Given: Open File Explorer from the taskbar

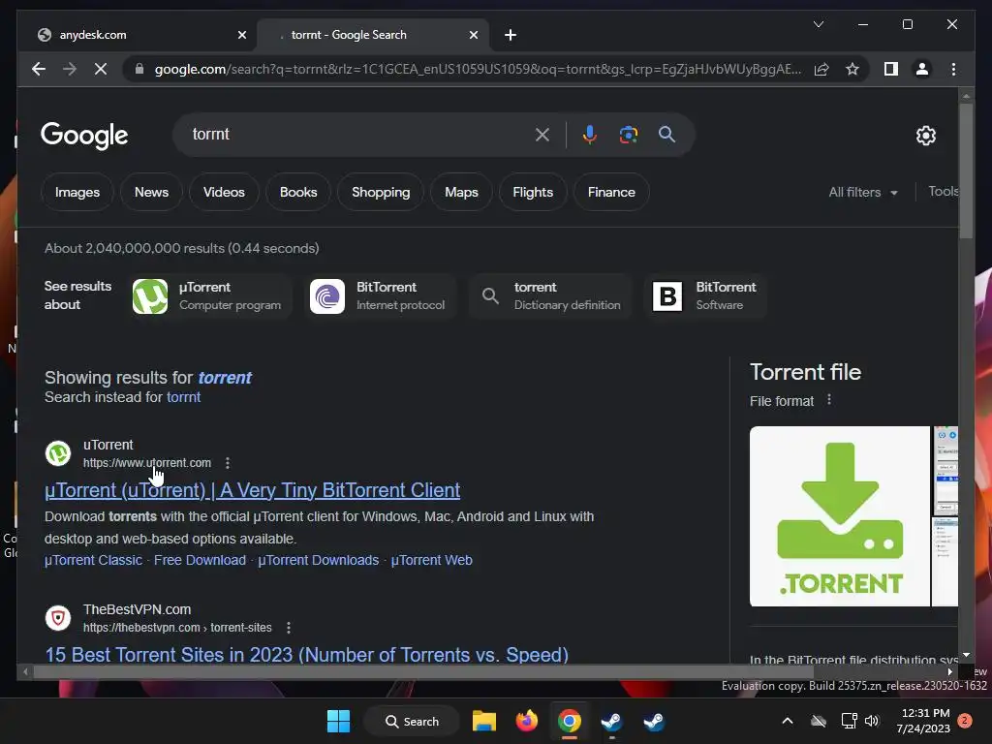Looking at the screenshot, I should tap(484, 721).
